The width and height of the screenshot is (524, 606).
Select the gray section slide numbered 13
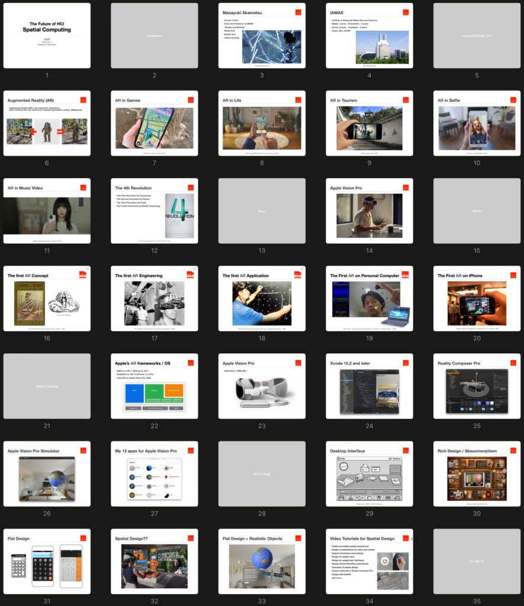tap(262, 211)
